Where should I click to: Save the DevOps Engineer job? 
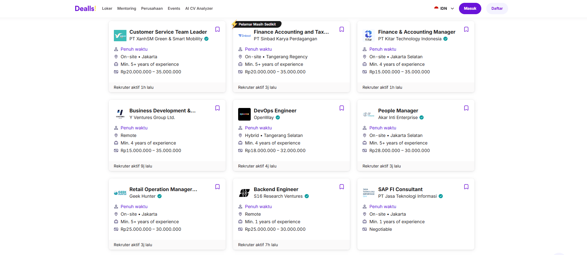[342, 108]
